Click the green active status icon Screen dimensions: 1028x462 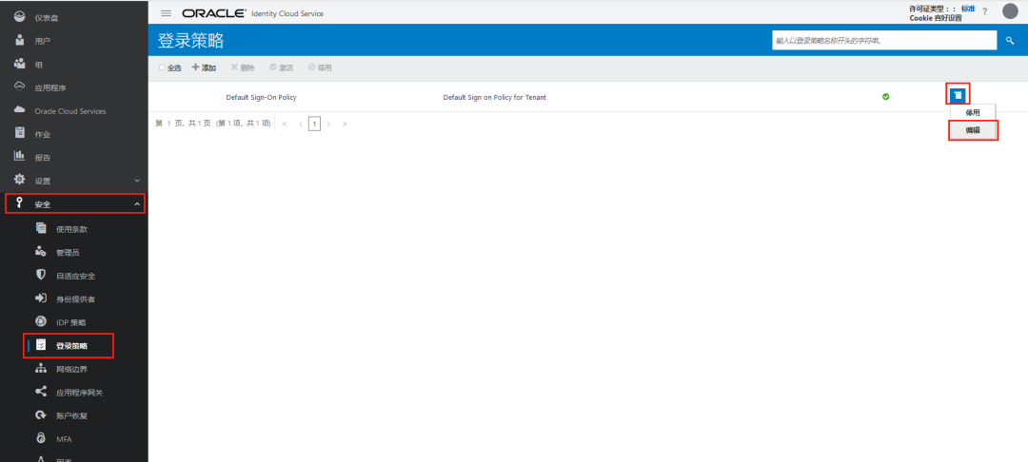[x=886, y=97]
